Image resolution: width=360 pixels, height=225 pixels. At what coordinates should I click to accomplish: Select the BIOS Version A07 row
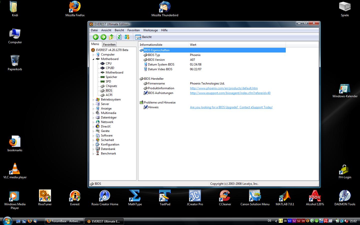coord(212,60)
